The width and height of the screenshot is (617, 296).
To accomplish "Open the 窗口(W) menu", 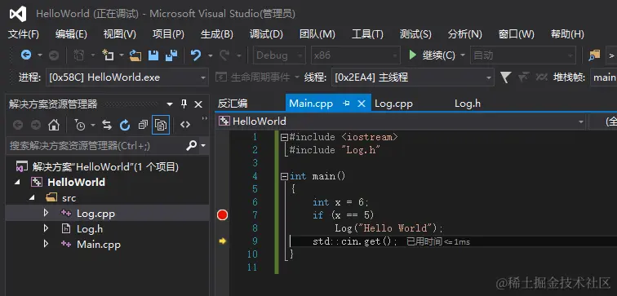I will click(x=517, y=34).
